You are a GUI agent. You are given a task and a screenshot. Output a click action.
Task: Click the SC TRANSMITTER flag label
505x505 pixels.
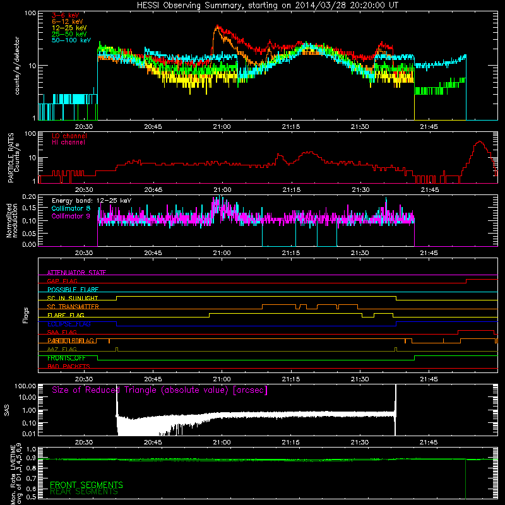73,306
